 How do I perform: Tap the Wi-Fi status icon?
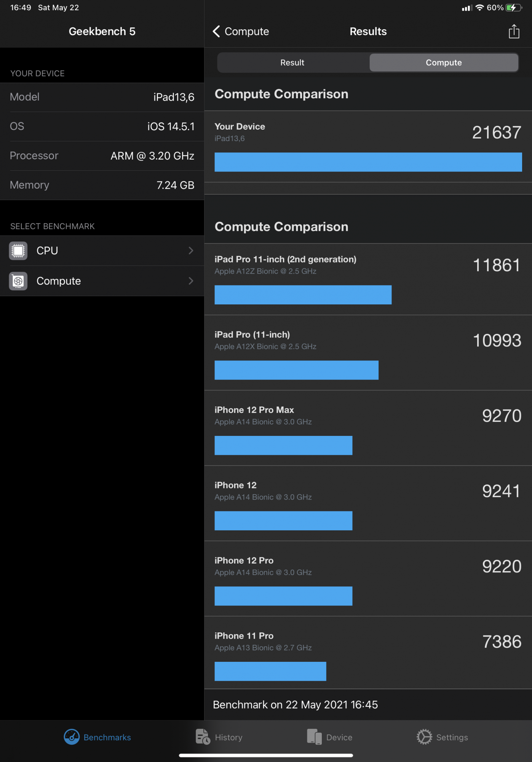(x=479, y=8)
